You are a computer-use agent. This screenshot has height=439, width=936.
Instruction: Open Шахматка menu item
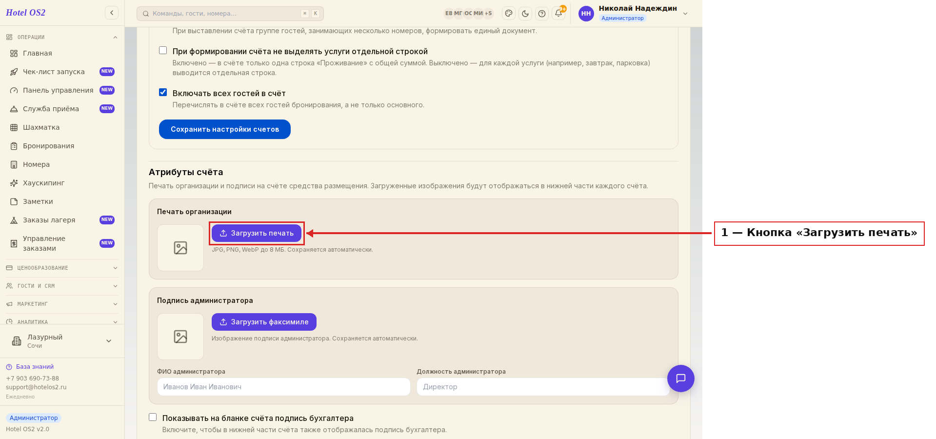tap(62, 127)
